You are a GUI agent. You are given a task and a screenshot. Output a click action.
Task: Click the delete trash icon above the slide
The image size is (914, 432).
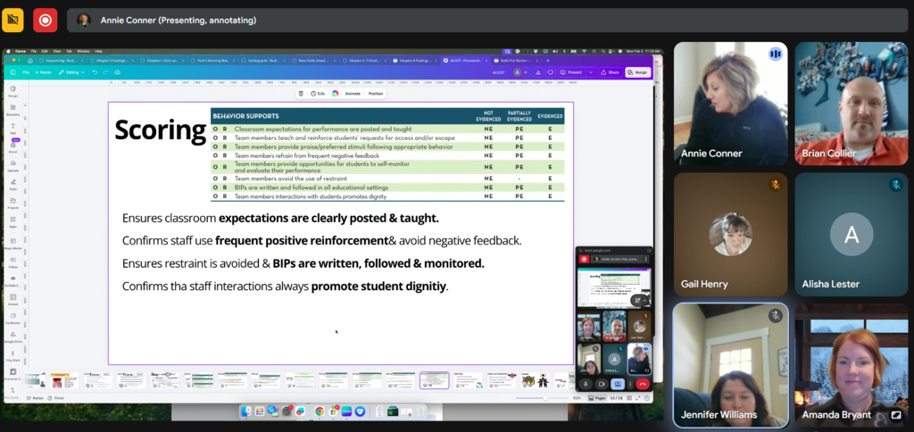301,93
